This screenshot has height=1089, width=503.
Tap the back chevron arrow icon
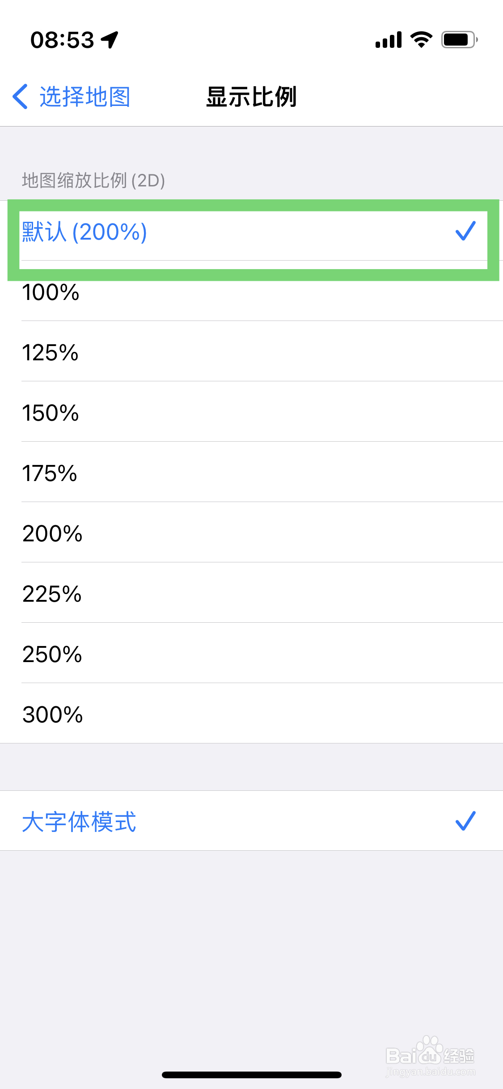coord(21,97)
